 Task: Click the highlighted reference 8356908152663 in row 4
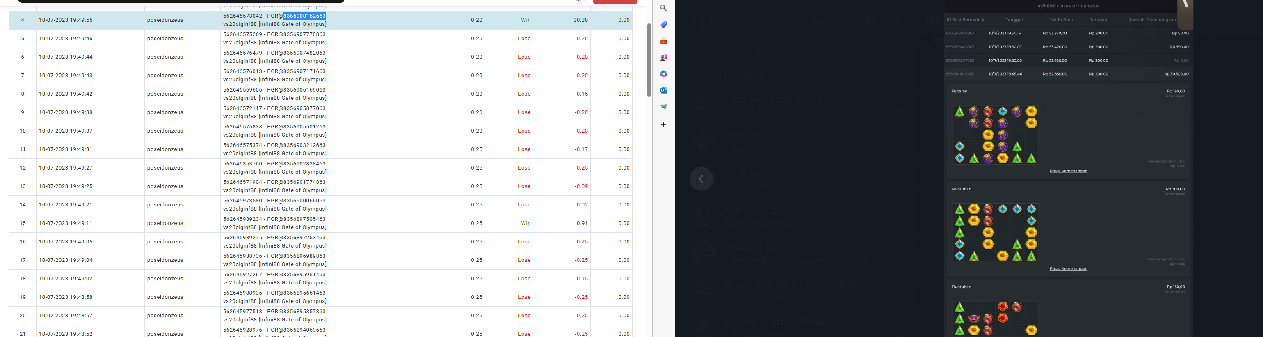click(x=304, y=16)
